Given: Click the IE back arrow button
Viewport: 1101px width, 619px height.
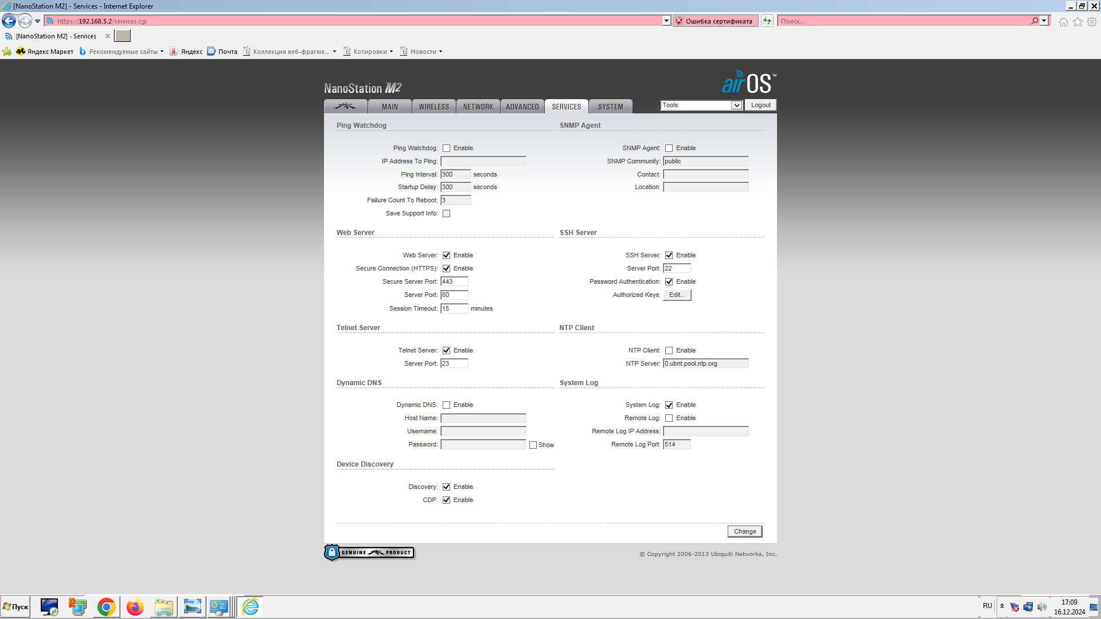Looking at the screenshot, I should click(9, 21).
